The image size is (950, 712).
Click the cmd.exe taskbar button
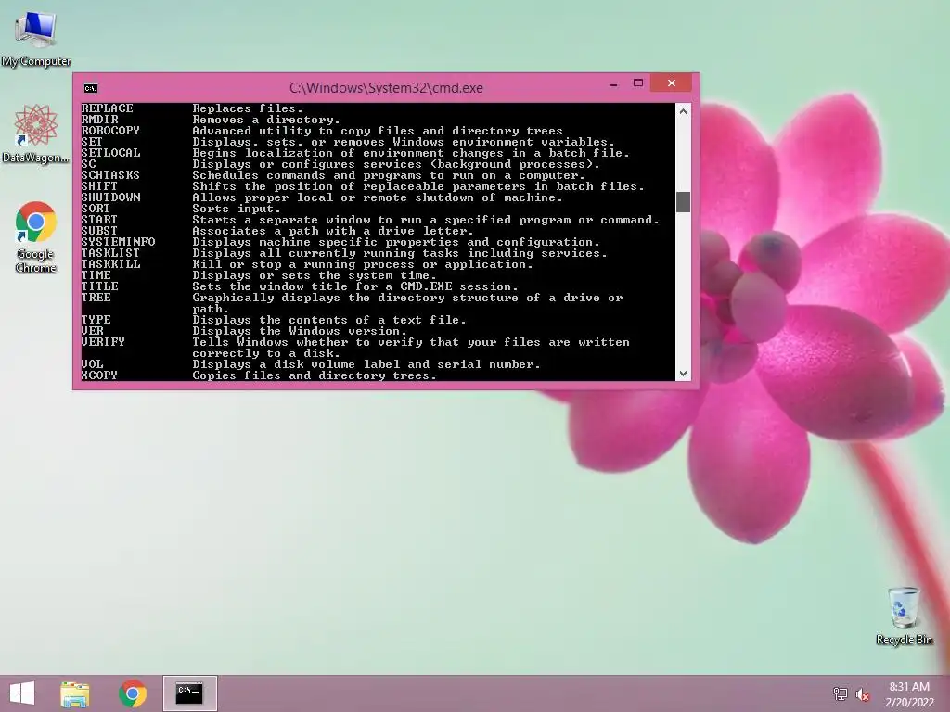click(189, 693)
